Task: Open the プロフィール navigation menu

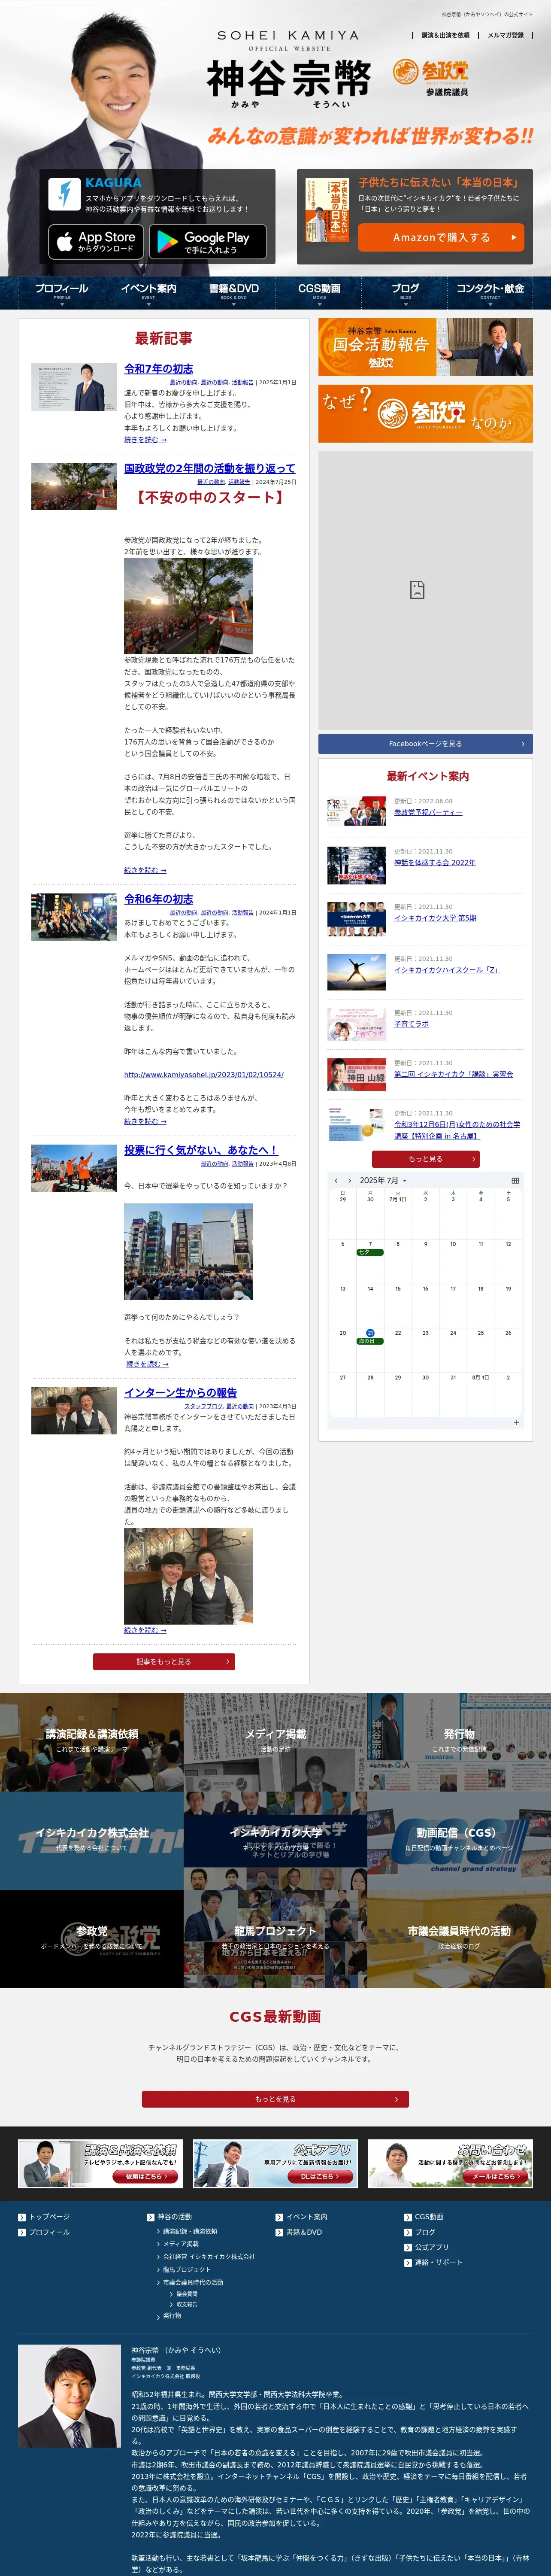Action: pos(62,292)
